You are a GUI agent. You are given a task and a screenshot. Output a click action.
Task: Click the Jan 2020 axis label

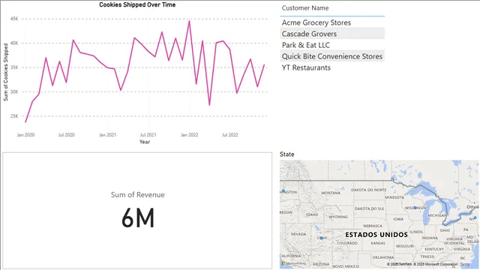(x=25, y=135)
